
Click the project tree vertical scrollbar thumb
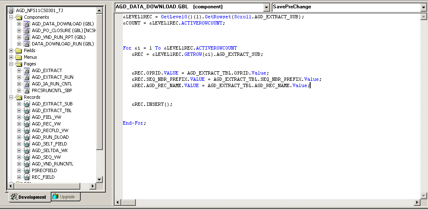pyautogui.click(x=99, y=82)
